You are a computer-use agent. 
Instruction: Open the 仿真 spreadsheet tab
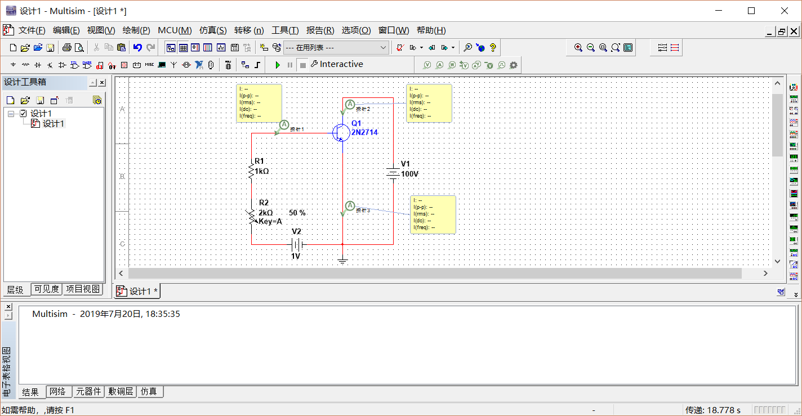coord(149,392)
